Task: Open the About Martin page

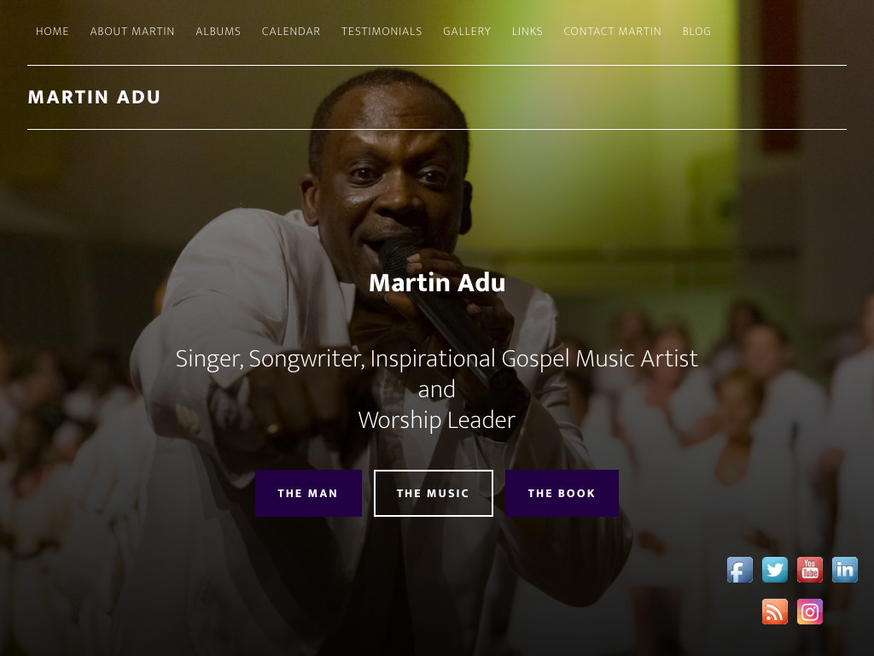Action: (132, 32)
